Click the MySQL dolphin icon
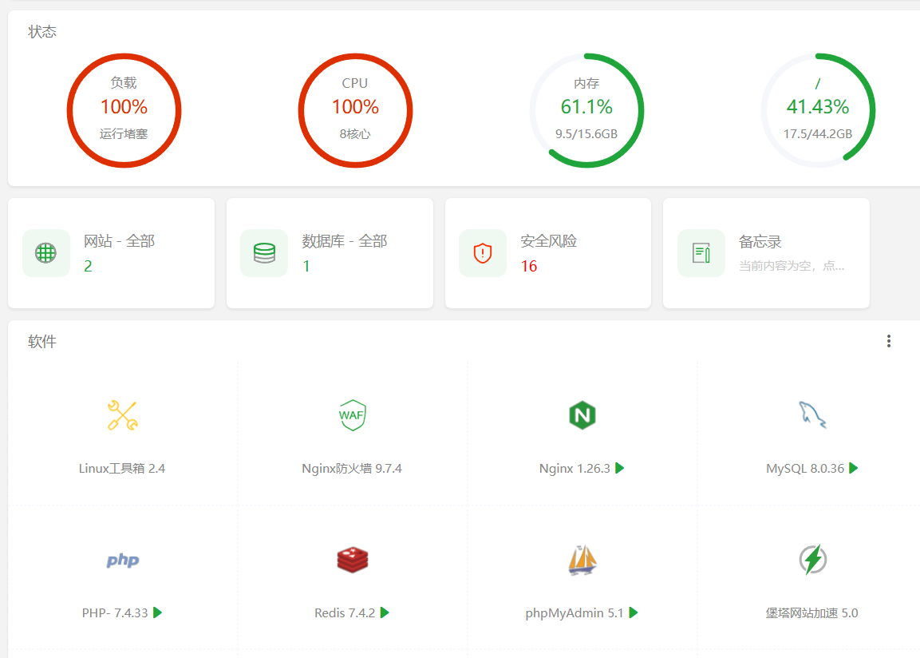 pyautogui.click(x=812, y=415)
